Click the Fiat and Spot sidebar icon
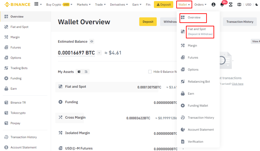This screenshot has height=151, width=260. 6,27
